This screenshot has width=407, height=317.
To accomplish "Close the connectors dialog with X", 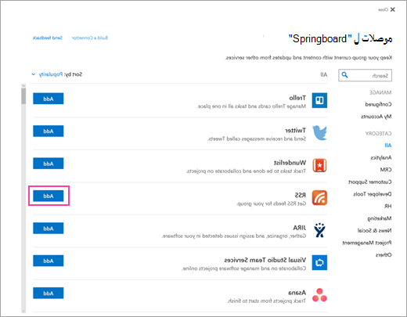I will click(x=392, y=9).
